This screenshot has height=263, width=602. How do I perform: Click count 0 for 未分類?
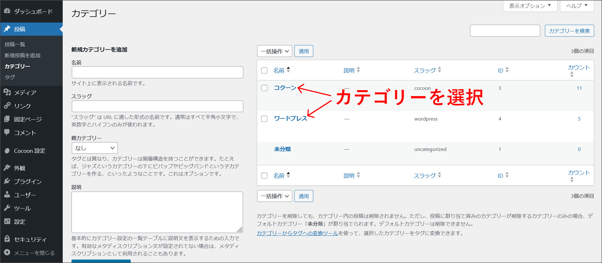tap(579, 149)
